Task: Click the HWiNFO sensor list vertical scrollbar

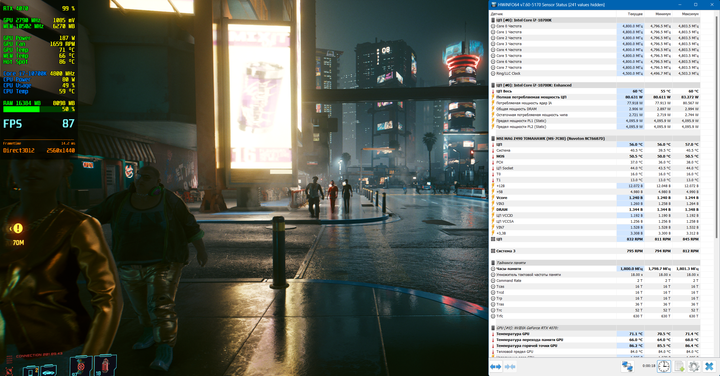Action: click(x=717, y=127)
